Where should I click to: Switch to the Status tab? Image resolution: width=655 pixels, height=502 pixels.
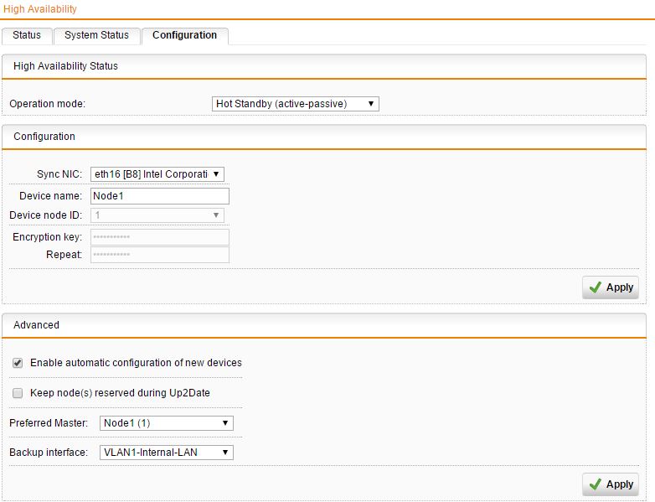pyautogui.click(x=27, y=35)
